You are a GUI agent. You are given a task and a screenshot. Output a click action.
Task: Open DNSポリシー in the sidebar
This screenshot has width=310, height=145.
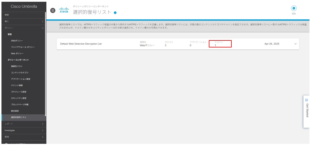tap(17, 41)
